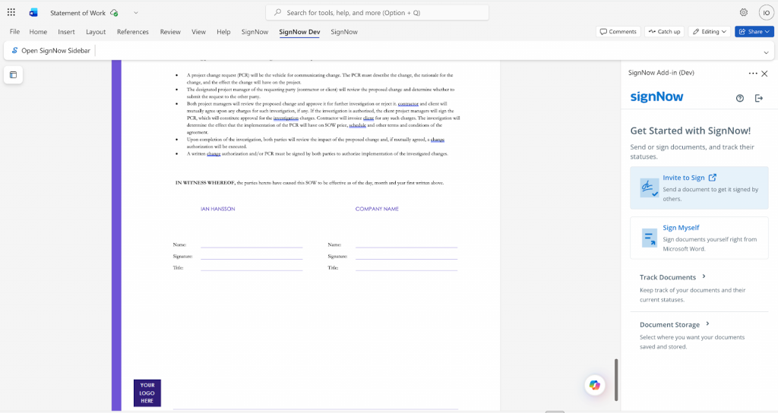Click the Comments button
The image size is (778, 413).
click(x=618, y=32)
